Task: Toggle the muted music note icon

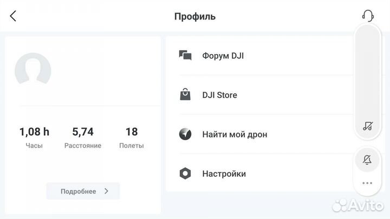Action: 368,126
